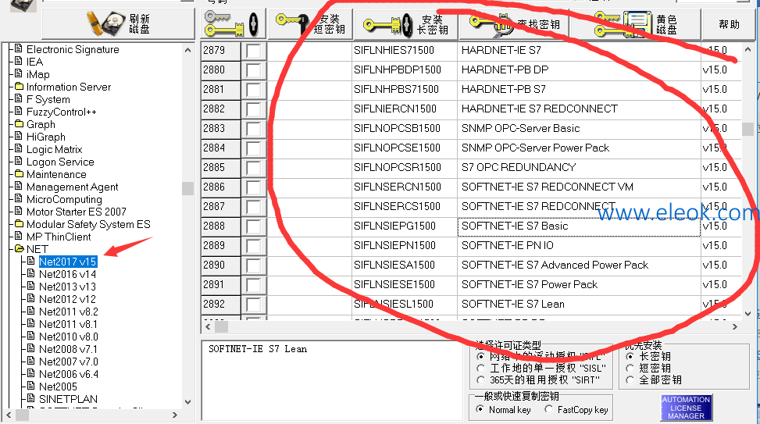This screenshot has height=424, width=760.
Task: Click key table scroll down arrow
Action: click(748, 314)
